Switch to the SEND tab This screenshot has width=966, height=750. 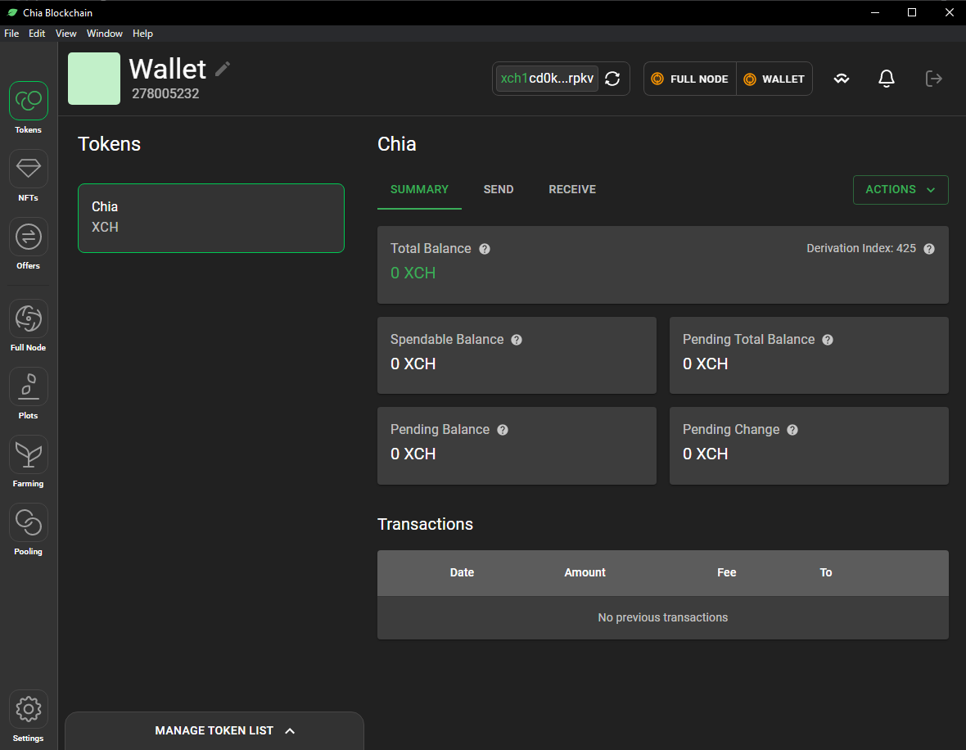tap(499, 189)
